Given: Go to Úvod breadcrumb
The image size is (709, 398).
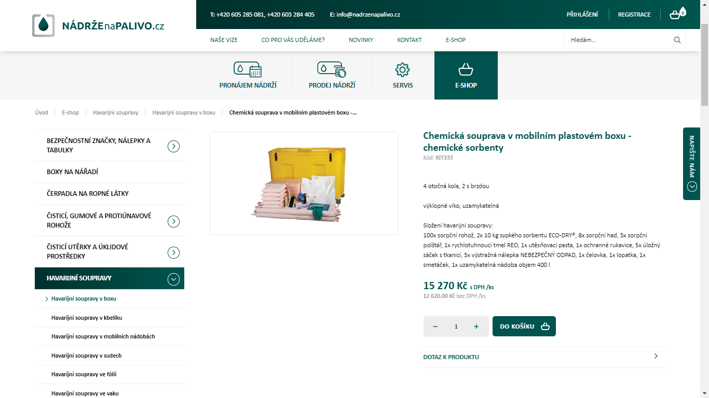Looking at the screenshot, I should [42, 112].
